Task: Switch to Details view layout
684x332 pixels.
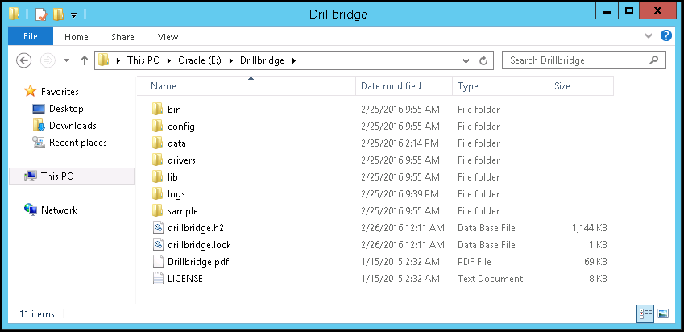Action: click(645, 313)
